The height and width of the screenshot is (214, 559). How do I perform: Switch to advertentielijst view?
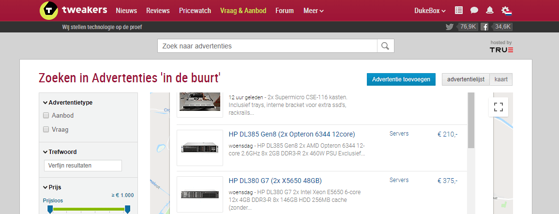[466, 79]
